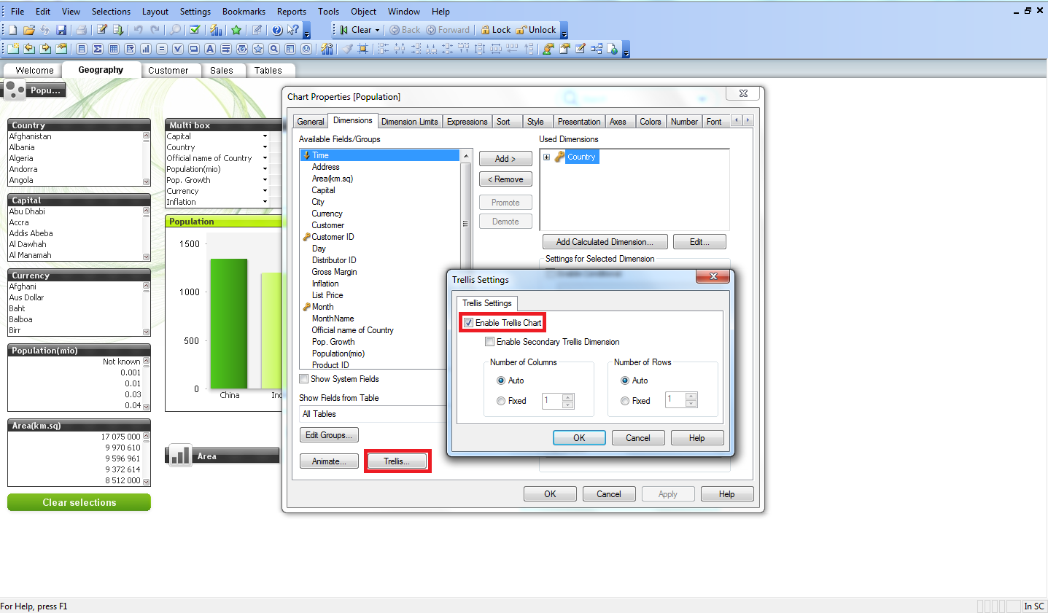Open the Capital dropdown in Multi box
1048x613 pixels.
(x=265, y=136)
